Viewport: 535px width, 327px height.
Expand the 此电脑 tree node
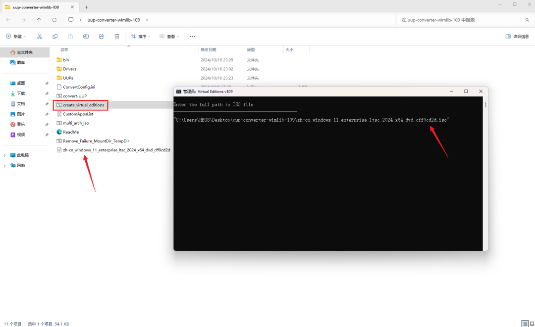click(4, 155)
